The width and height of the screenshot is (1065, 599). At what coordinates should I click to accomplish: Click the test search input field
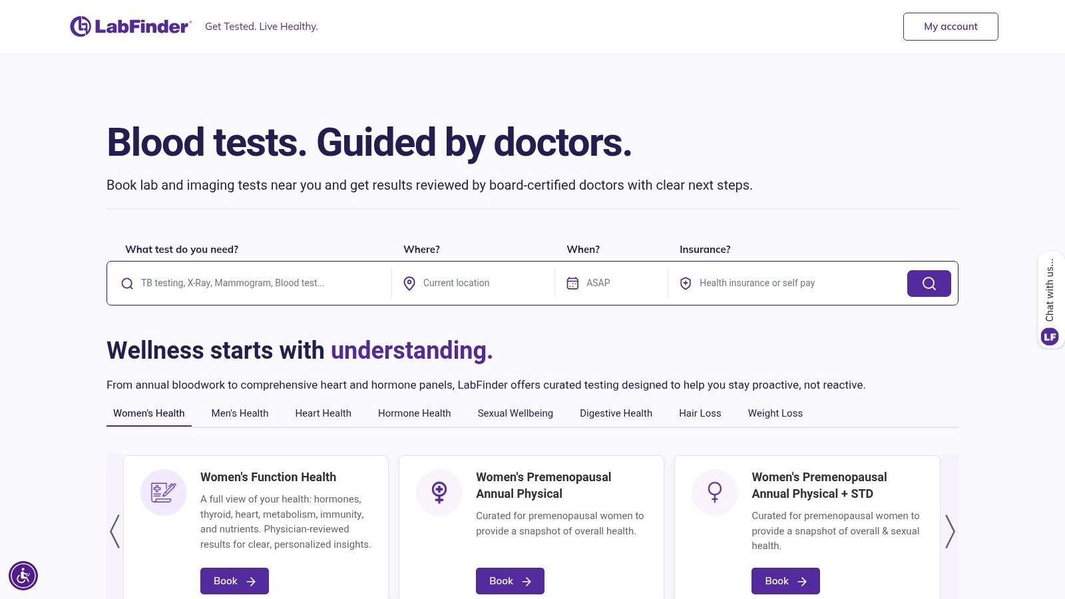253,283
